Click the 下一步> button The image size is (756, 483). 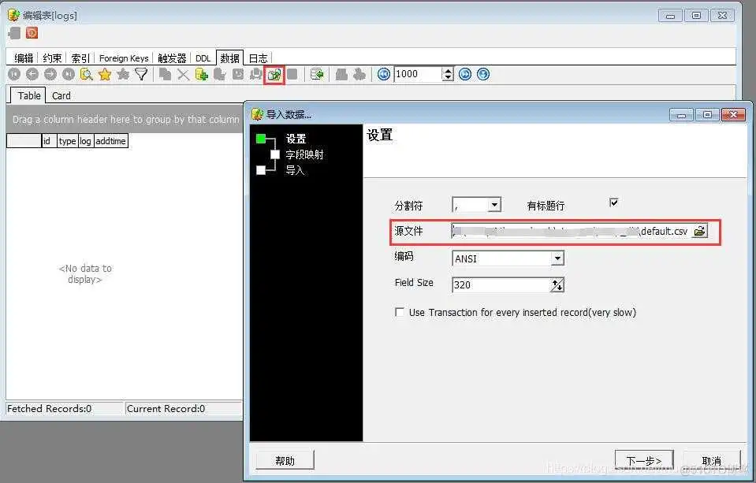click(x=644, y=461)
